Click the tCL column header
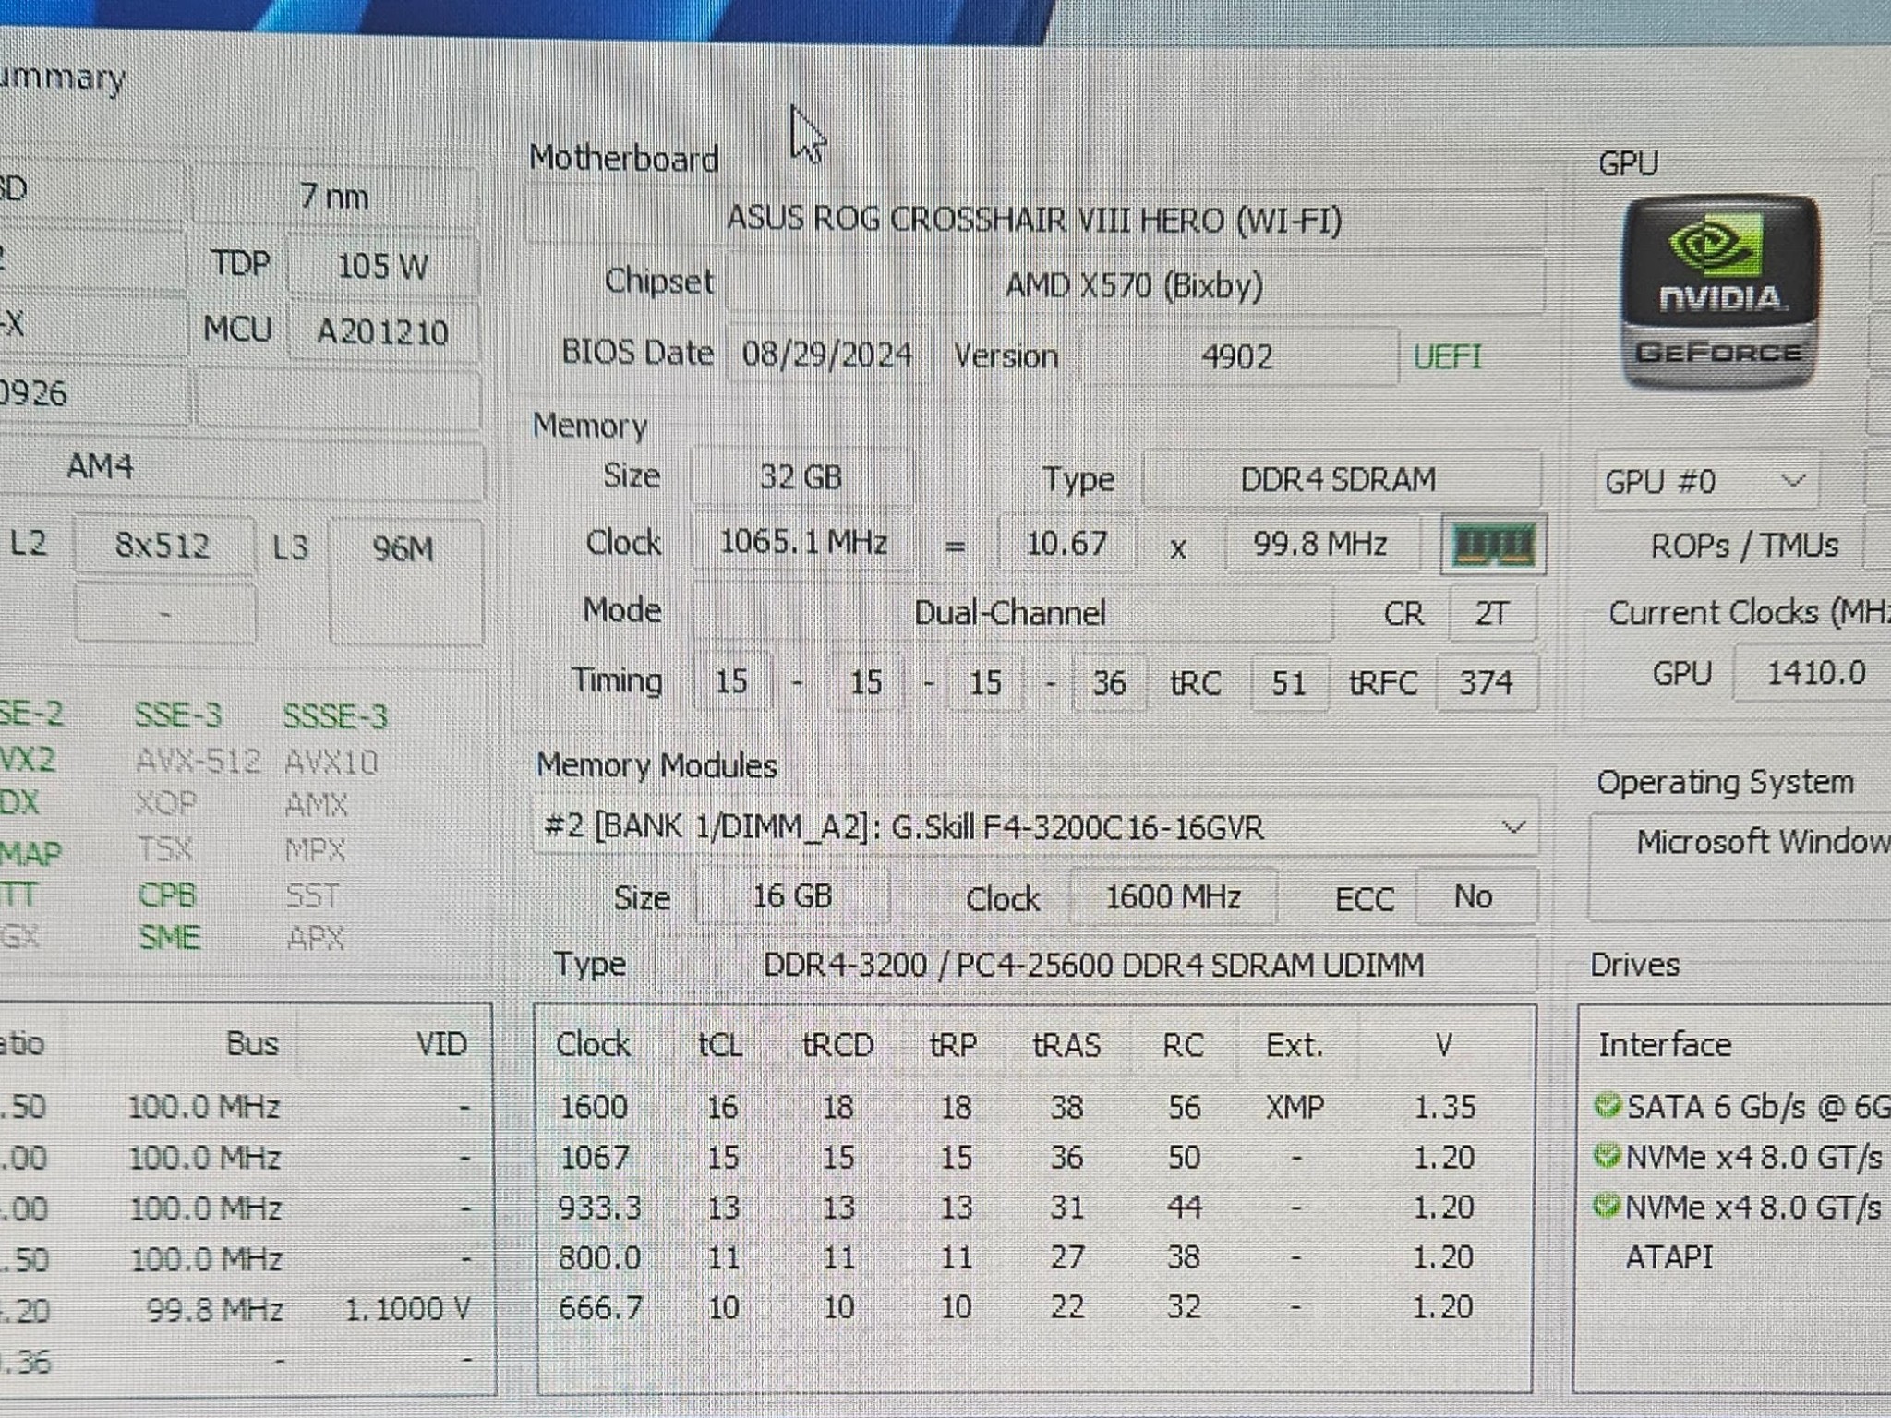The image size is (1891, 1418). (x=720, y=1045)
